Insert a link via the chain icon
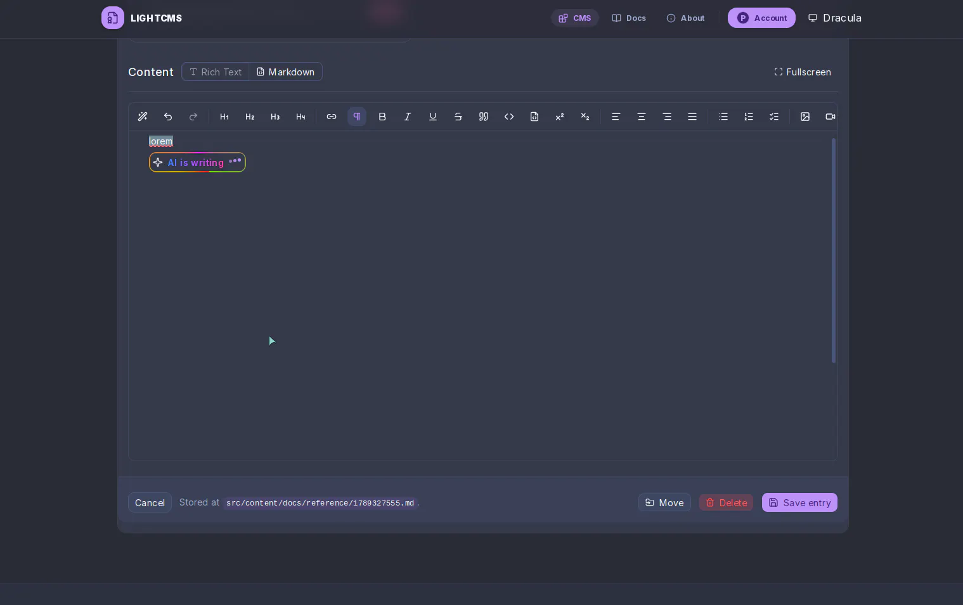 pos(332,117)
